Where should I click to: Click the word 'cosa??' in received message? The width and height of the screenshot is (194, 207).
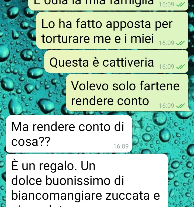pyautogui.click(x=31, y=142)
